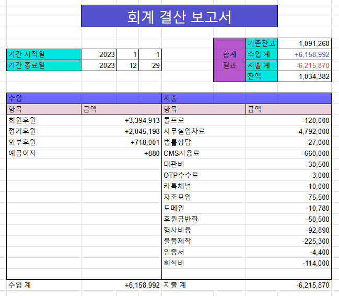Click the 잔액 label cell
This screenshot has width=339, height=296.
pos(262,76)
